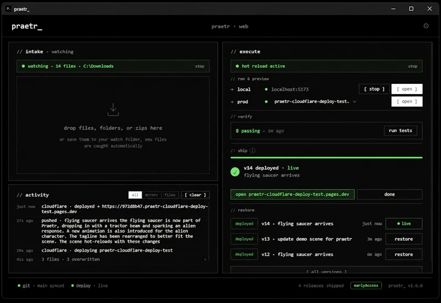Maximize the praetr_ window
The image size is (441, 303).
pyautogui.click(x=411, y=9)
